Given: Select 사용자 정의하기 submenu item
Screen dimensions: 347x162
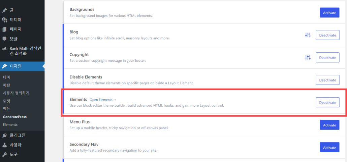Looking at the screenshot, I should point(16,93).
